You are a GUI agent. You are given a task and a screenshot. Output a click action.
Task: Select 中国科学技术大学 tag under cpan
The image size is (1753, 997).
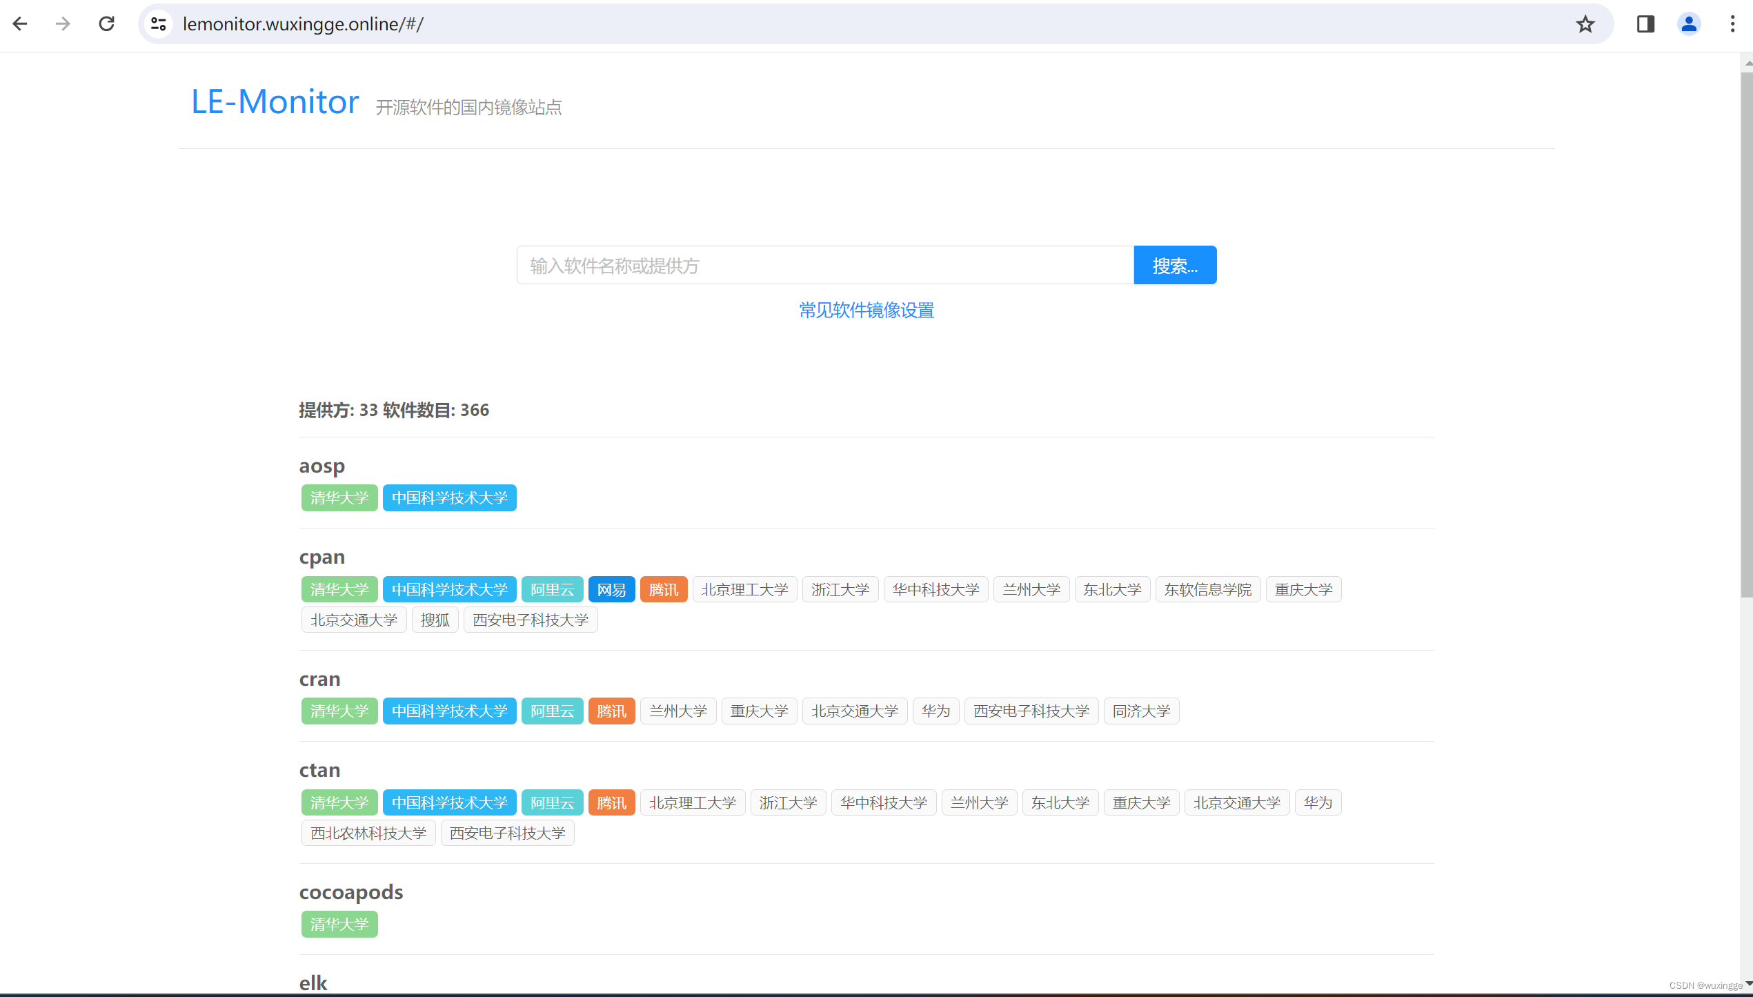pos(450,590)
